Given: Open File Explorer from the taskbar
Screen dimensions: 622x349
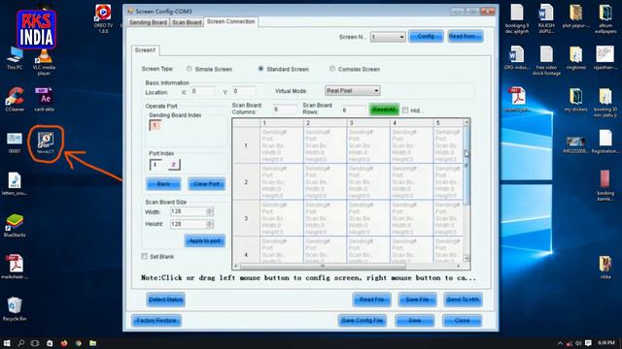Looking at the screenshot, I should 93,343.
